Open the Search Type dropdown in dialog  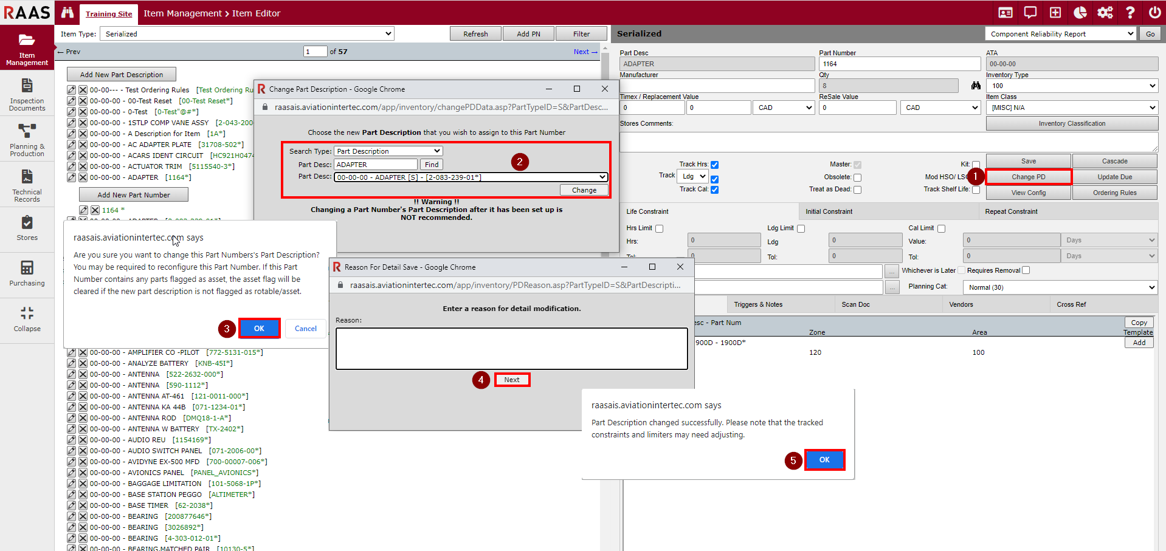pos(388,151)
